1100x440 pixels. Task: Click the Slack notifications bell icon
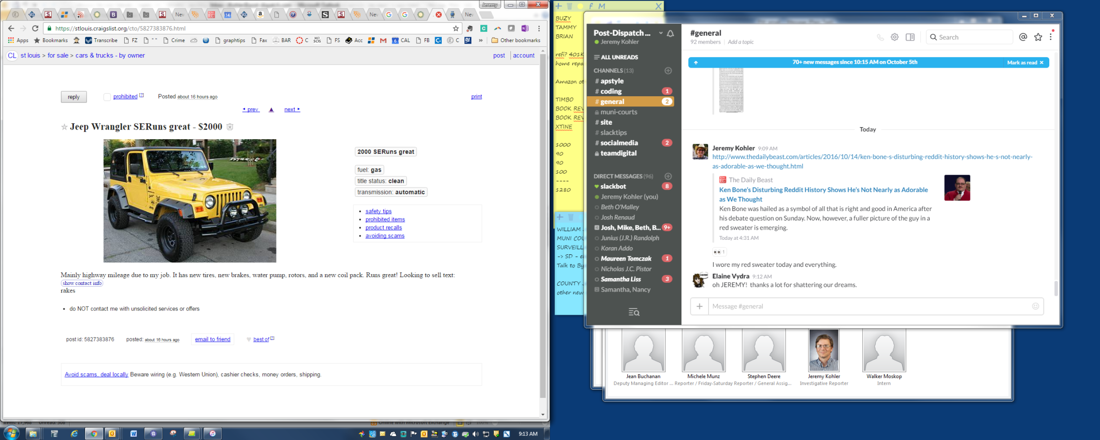(670, 33)
